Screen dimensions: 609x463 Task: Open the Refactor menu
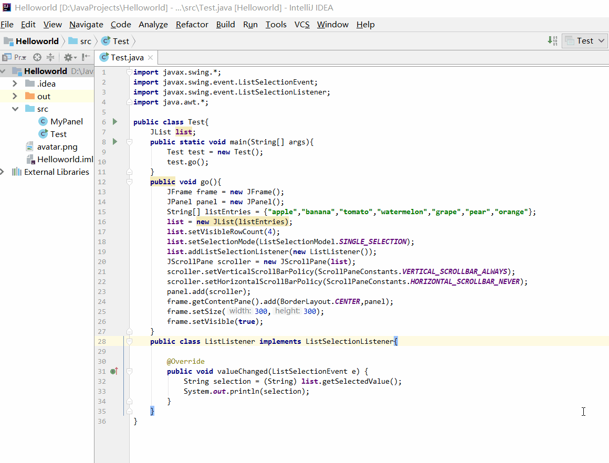(192, 25)
